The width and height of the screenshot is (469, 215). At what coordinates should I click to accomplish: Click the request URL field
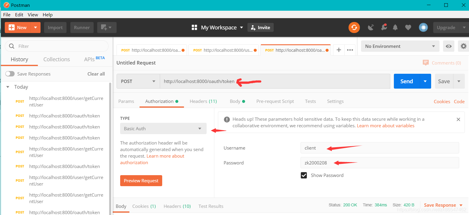click(275, 81)
